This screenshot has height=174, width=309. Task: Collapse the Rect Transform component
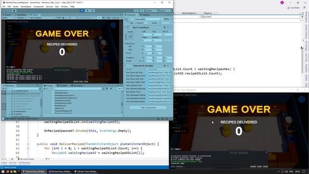click(125, 28)
